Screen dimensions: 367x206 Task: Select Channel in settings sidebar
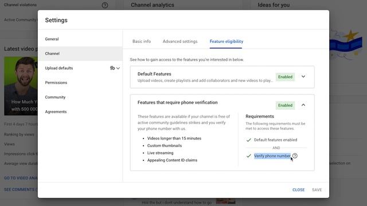tap(80, 53)
